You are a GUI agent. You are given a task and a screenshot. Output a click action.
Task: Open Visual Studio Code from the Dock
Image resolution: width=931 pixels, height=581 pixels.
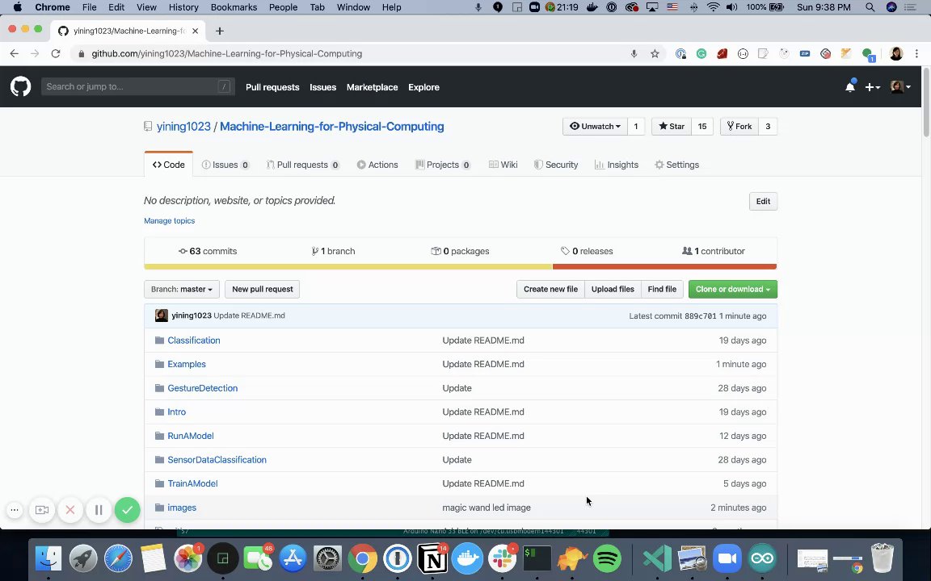coord(657,558)
